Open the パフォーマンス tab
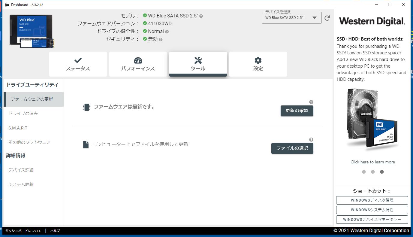This screenshot has height=237, width=413. click(138, 64)
